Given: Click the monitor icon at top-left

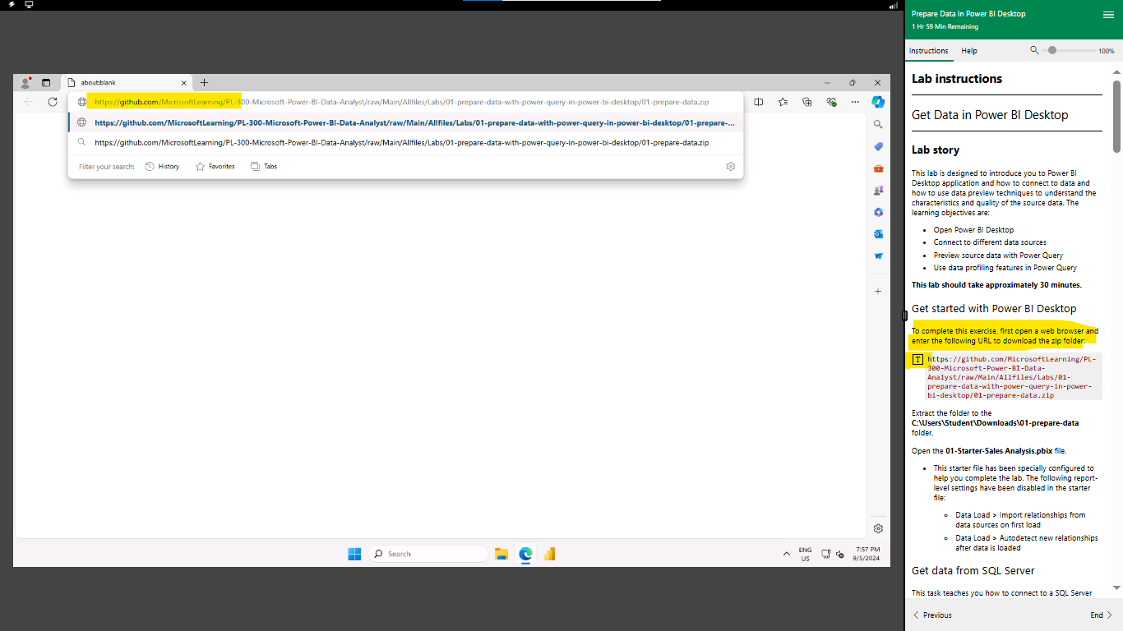Looking at the screenshot, I should [30, 5].
